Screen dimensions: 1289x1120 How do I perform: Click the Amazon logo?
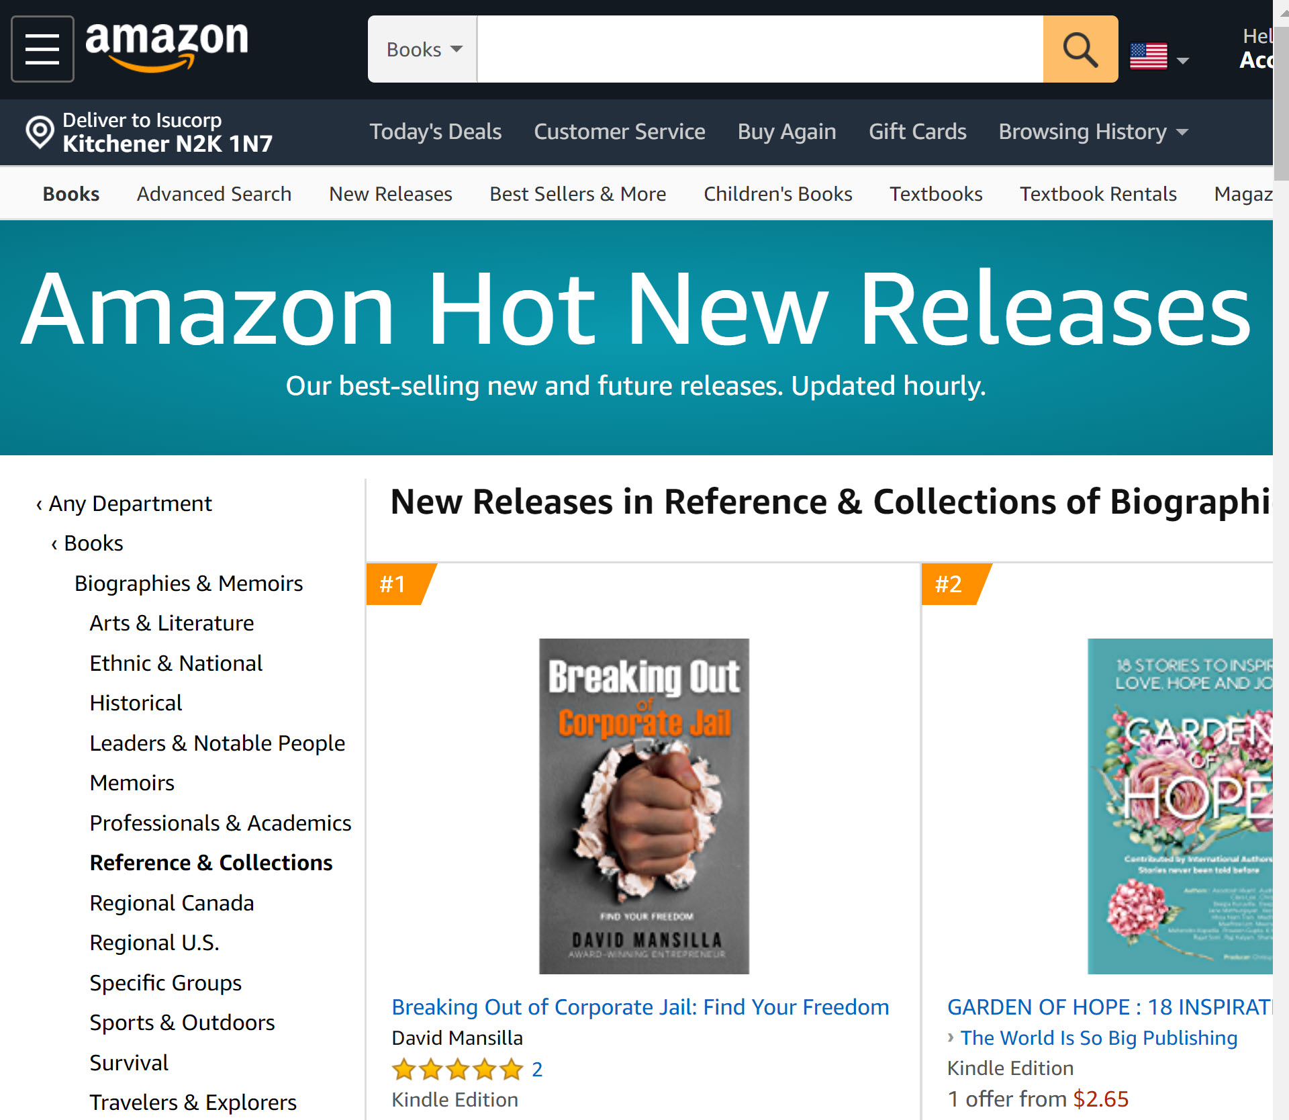[166, 46]
